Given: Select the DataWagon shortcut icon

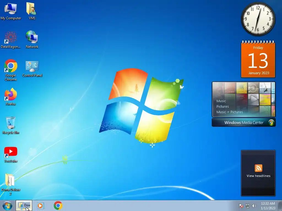Looking at the screenshot, I should (11, 40).
